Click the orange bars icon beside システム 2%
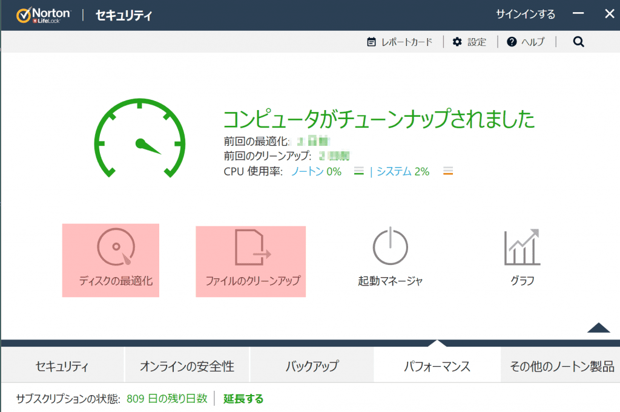Image resolution: width=620 pixels, height=412 pixels. click(x=448, y=172)
